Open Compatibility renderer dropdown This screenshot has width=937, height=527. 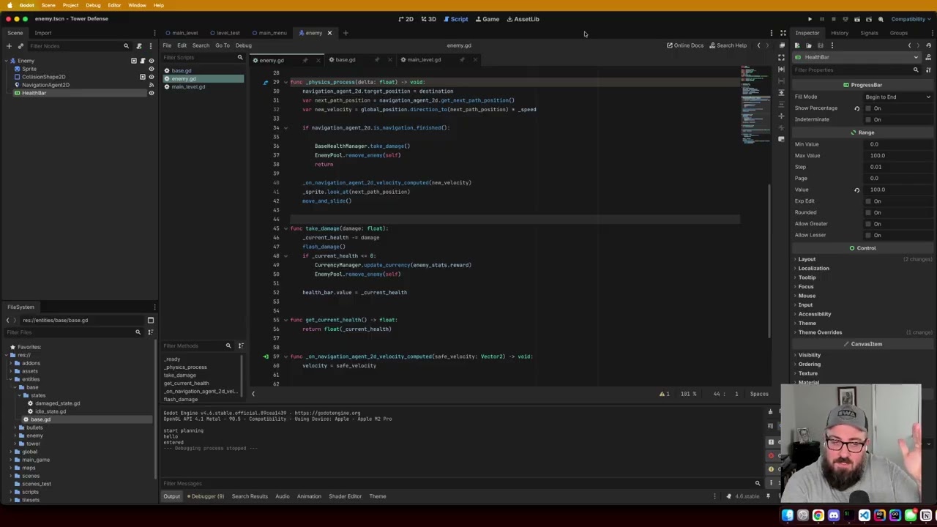(910, 19)
